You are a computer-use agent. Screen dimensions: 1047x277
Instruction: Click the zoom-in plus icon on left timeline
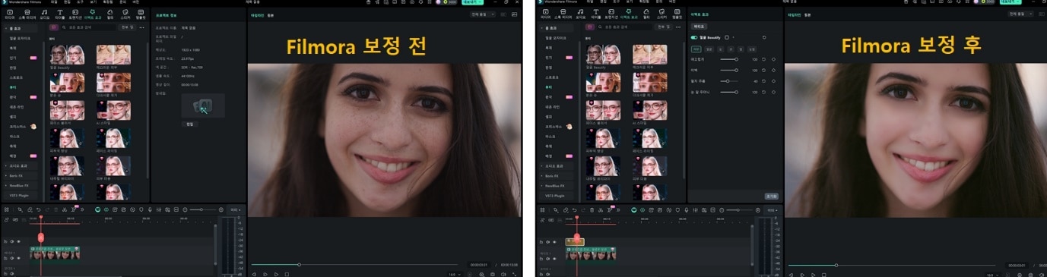click(221, 209)
